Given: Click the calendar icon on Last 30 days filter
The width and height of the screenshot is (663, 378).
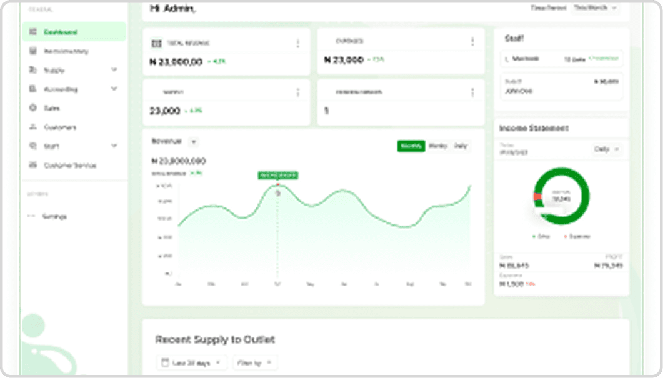Looking at the screenshot, I should 165,362.
